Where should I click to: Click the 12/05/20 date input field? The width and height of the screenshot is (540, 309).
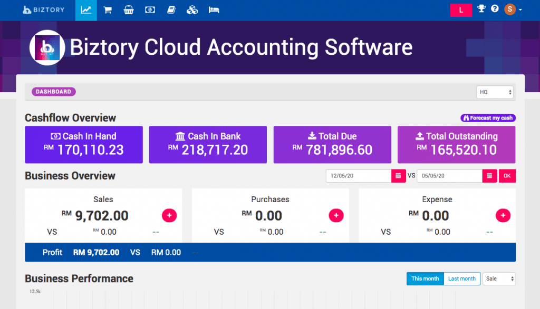[359, 176]
